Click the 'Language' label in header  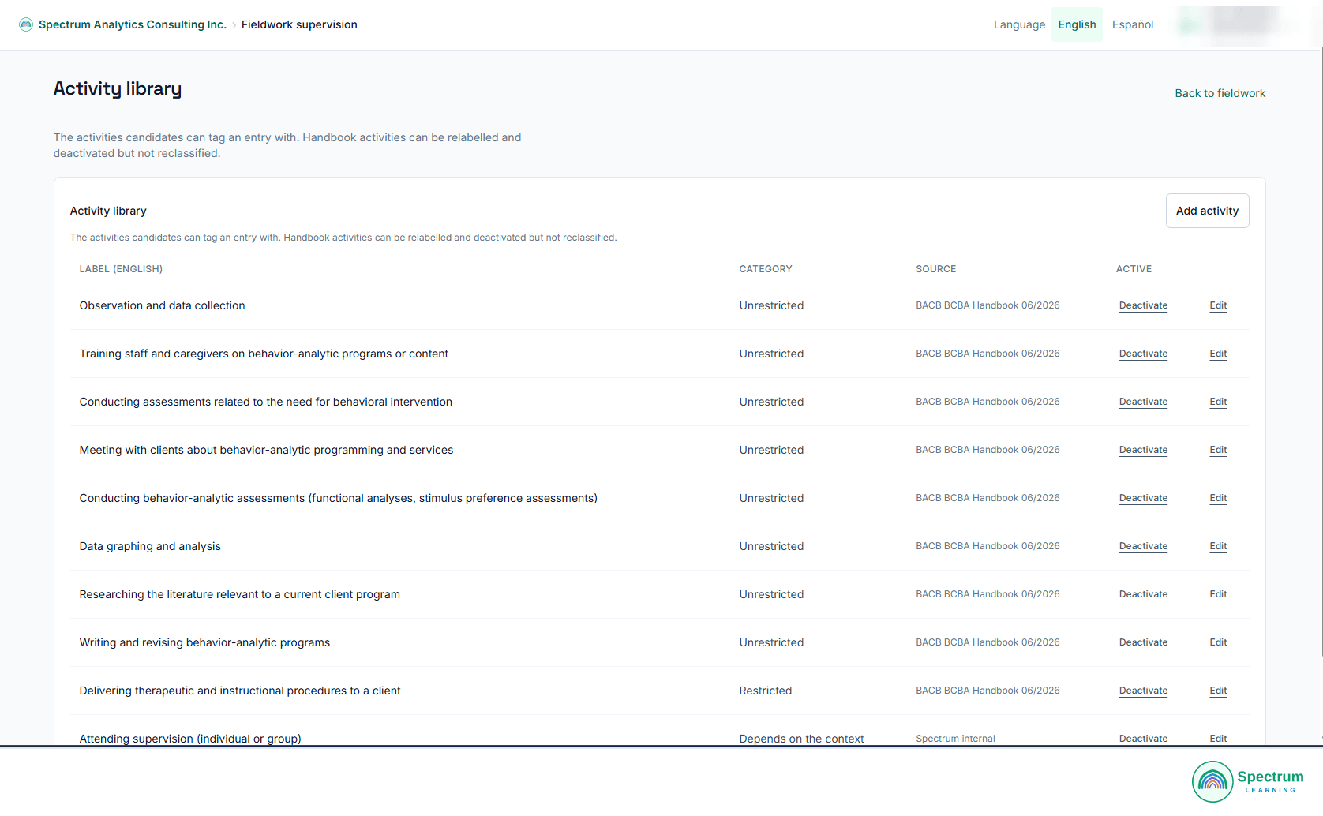coord(1019,24)
